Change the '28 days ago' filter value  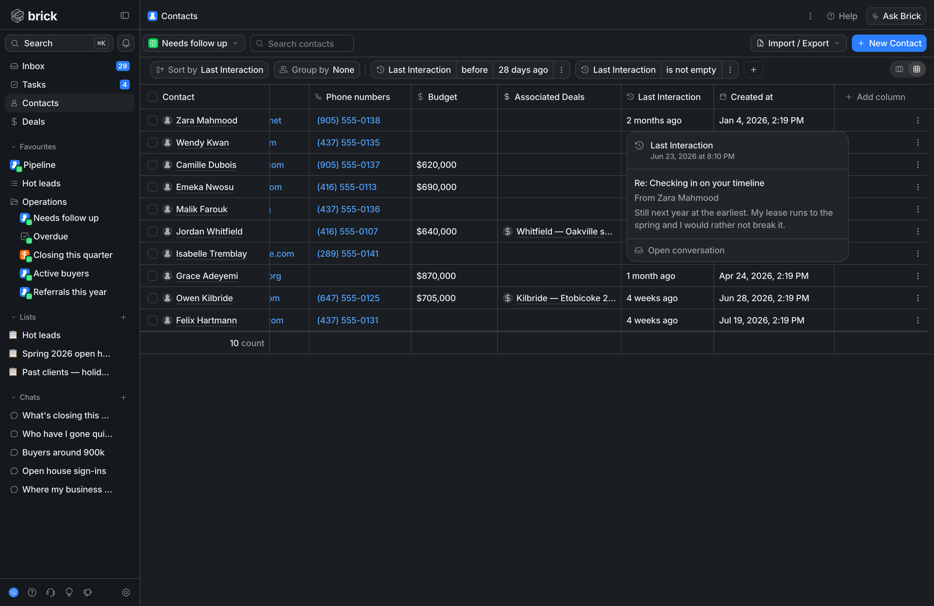click(523, 70)
